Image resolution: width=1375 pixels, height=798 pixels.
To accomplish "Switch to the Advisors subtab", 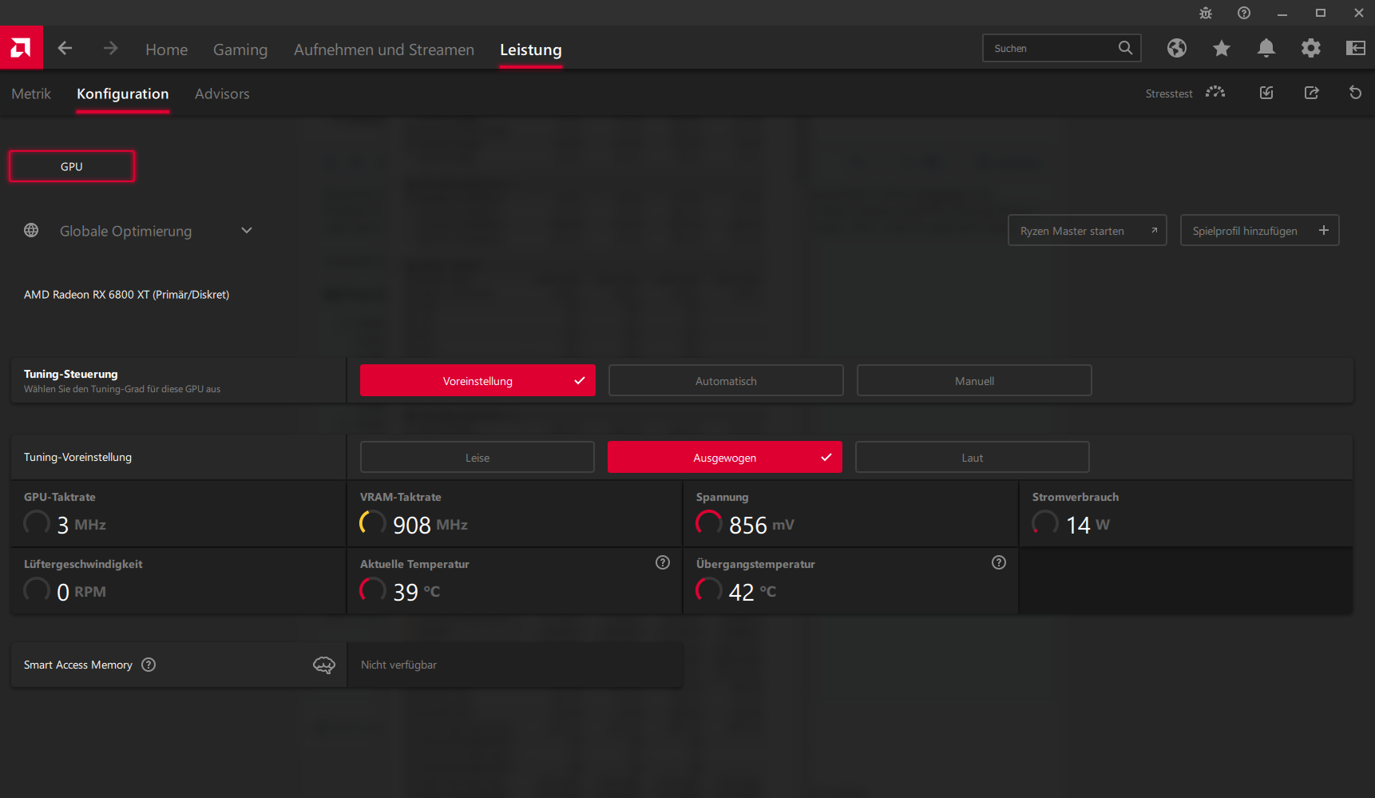I will pyautogui.click(x=222, y=93).
